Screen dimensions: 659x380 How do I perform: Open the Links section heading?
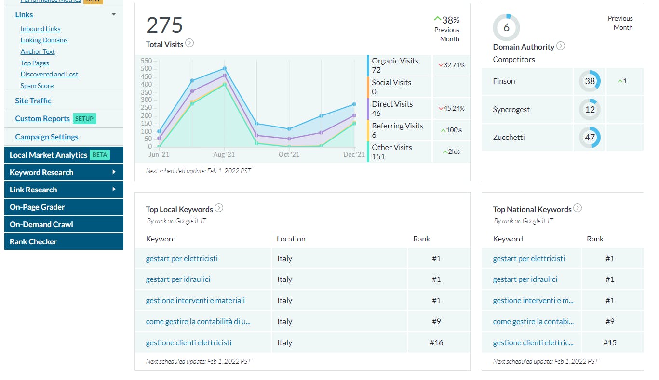click(x=24, y=14)
